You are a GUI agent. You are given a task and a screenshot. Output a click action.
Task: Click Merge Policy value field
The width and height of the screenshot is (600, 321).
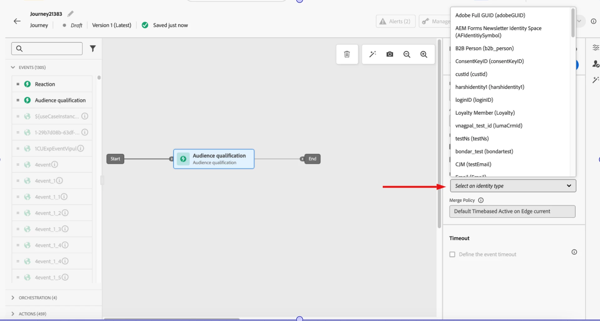click(512, 211)
